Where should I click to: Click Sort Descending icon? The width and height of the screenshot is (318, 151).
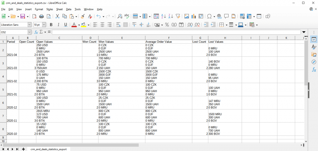click(171, 16)
